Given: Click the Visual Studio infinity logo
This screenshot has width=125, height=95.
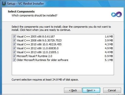Looking at the screenshot, I should (116, 14).
